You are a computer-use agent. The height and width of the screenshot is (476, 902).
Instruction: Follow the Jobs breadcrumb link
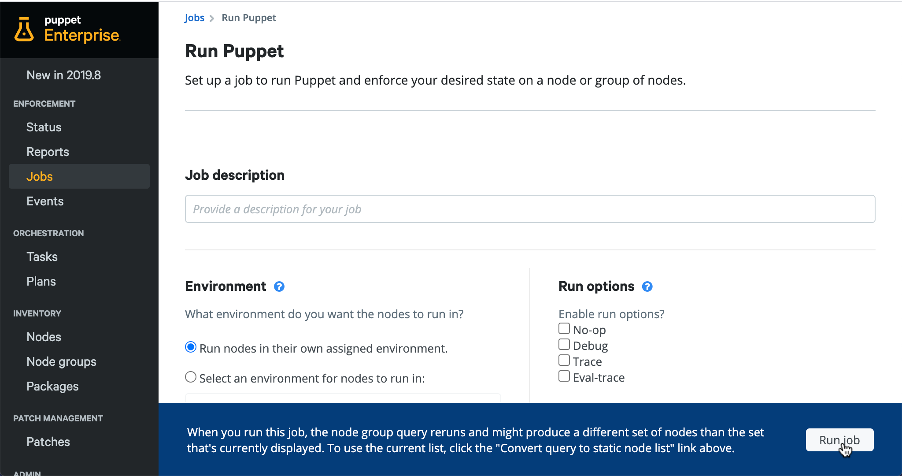[x=194, y=18]
